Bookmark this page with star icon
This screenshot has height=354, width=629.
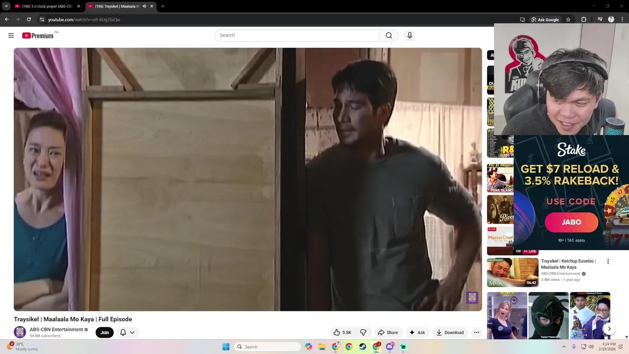click(x=568, y=20)
